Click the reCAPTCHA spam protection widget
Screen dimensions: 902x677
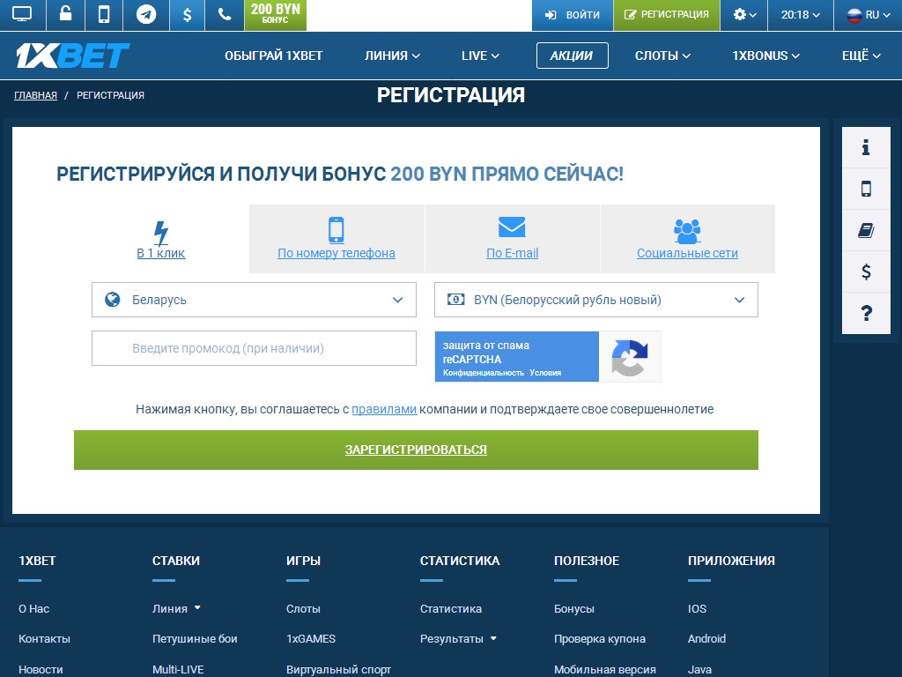click(547, 357)
